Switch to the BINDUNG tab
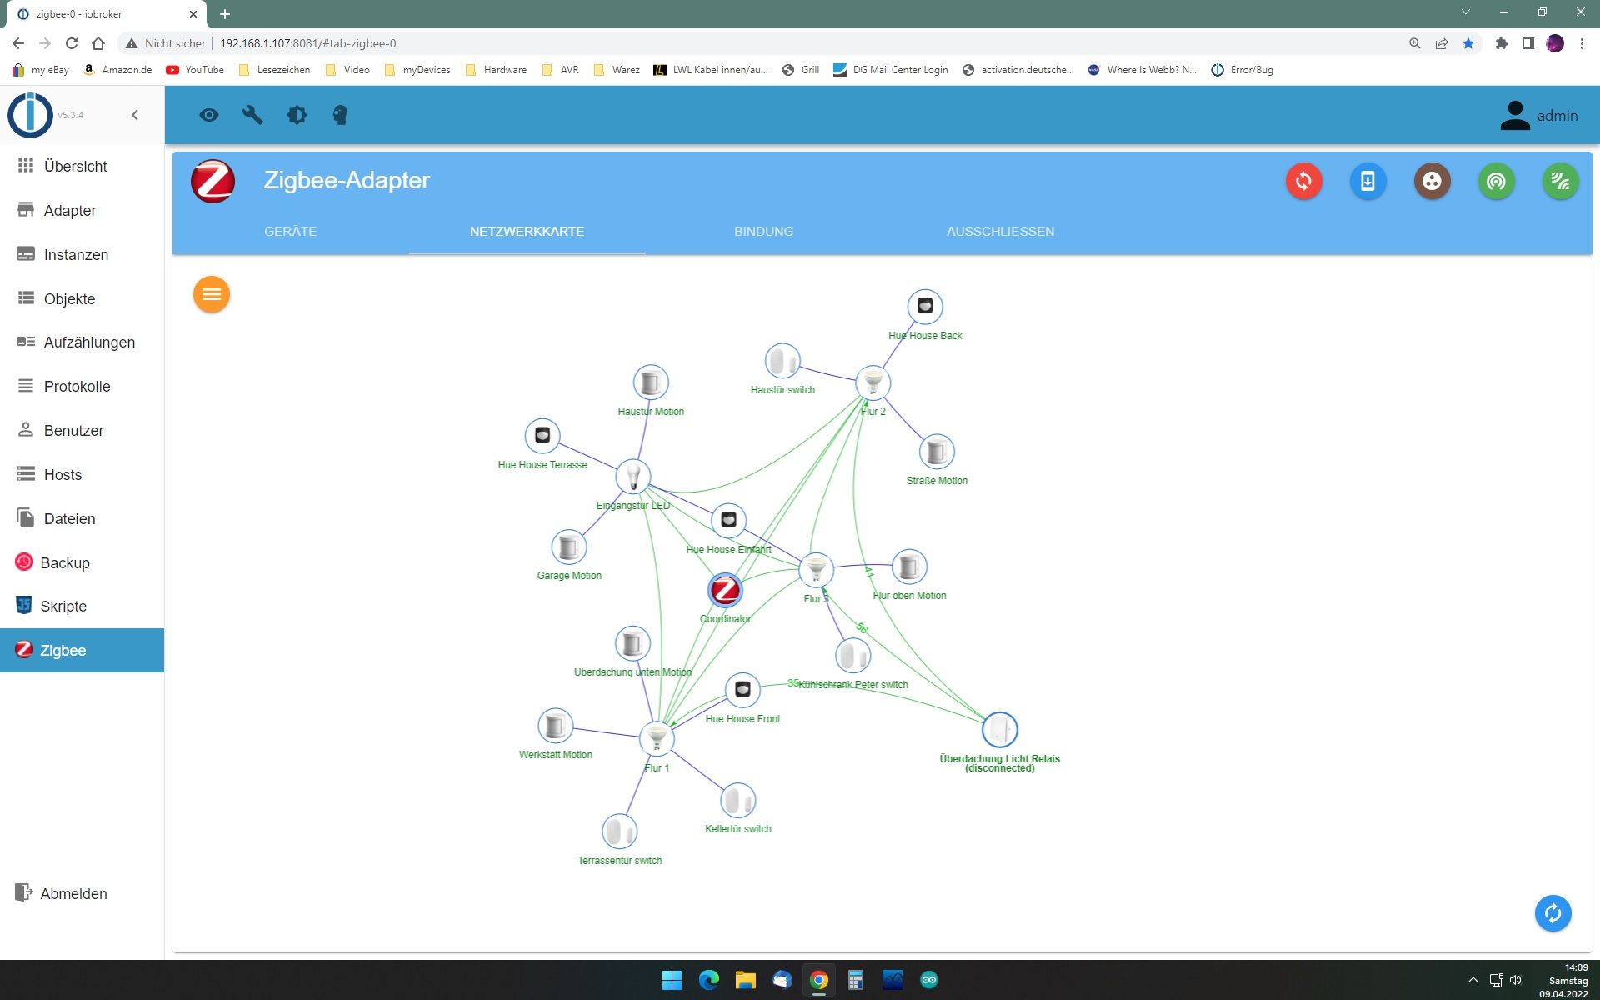 click(763, 231)
